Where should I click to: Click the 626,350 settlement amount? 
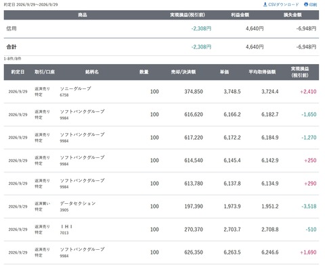tap(194, 252)
